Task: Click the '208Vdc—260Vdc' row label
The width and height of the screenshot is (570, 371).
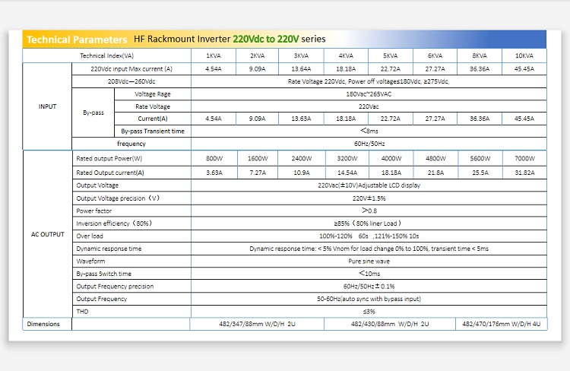Action: pyautogui.click(x=131, y=81)
